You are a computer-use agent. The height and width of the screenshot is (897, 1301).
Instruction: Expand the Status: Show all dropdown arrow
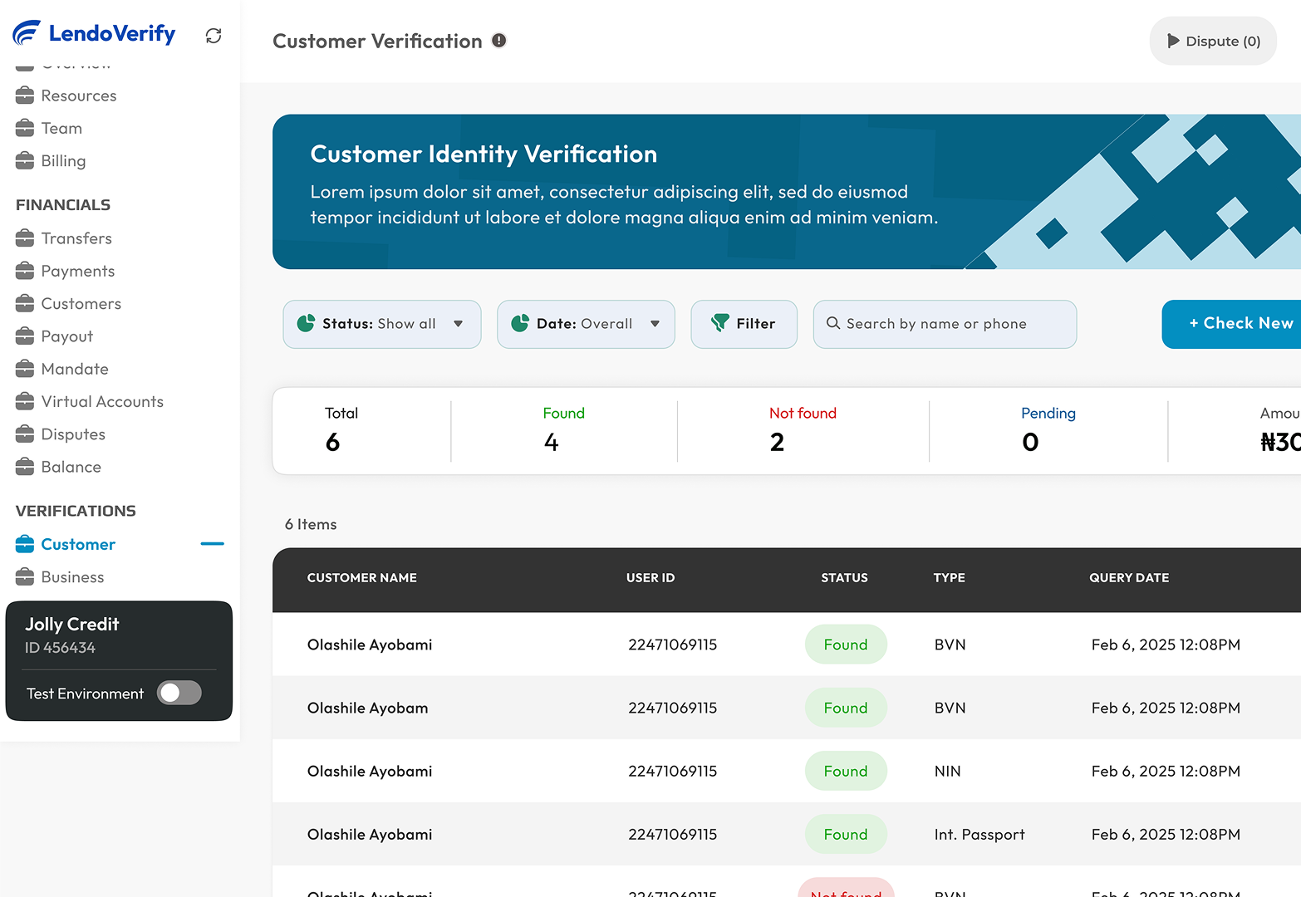coord(458,324)
